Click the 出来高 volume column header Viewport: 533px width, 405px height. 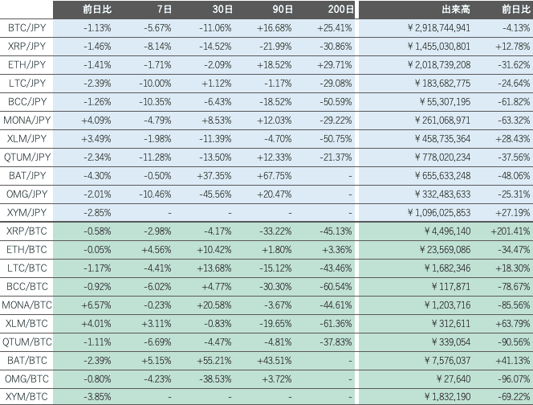tap(457, 10)
